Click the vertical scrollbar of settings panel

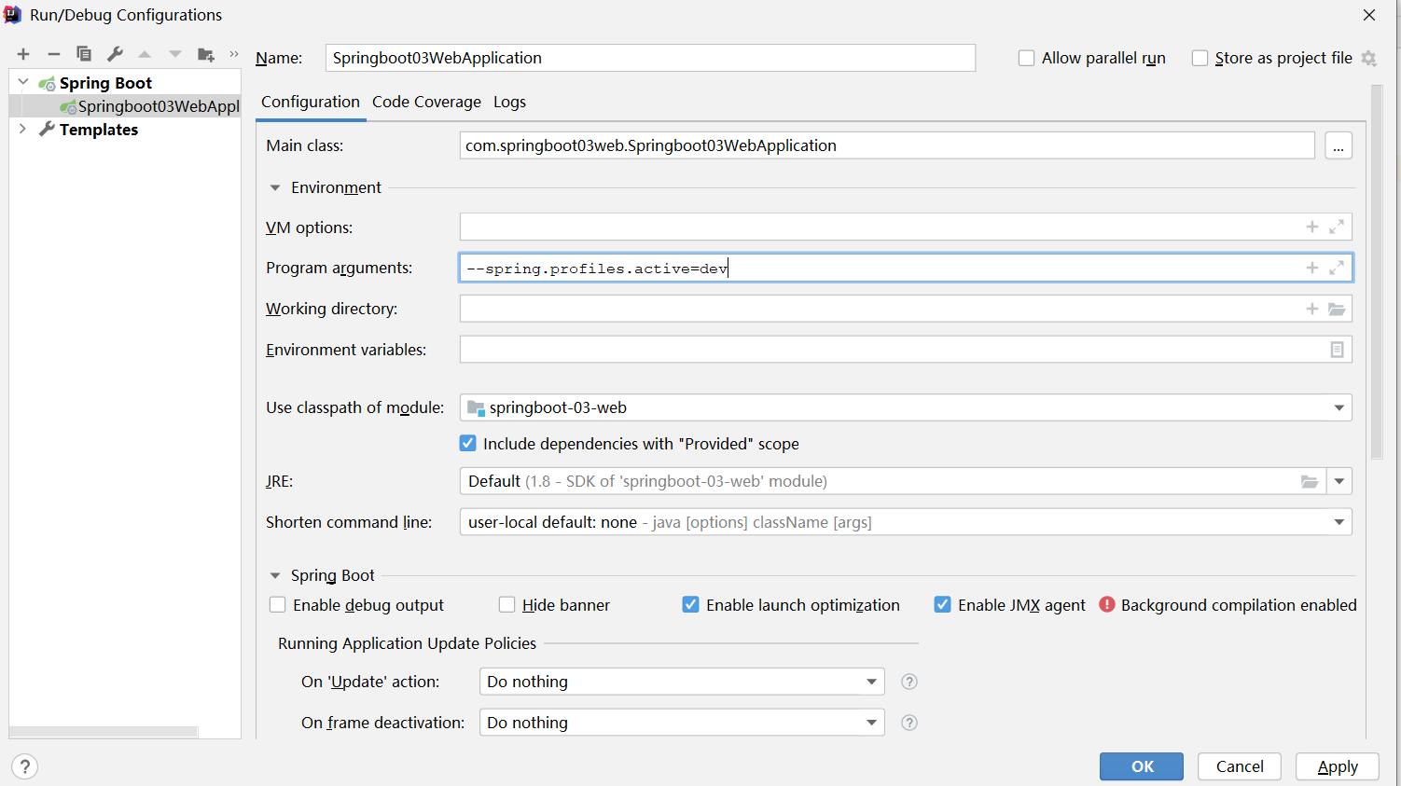1377,272
